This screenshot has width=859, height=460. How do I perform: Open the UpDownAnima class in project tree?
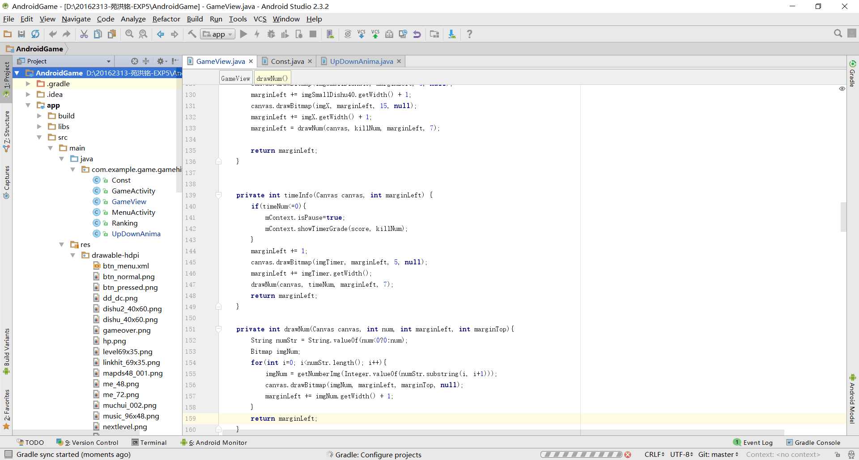tap(136, 234)
